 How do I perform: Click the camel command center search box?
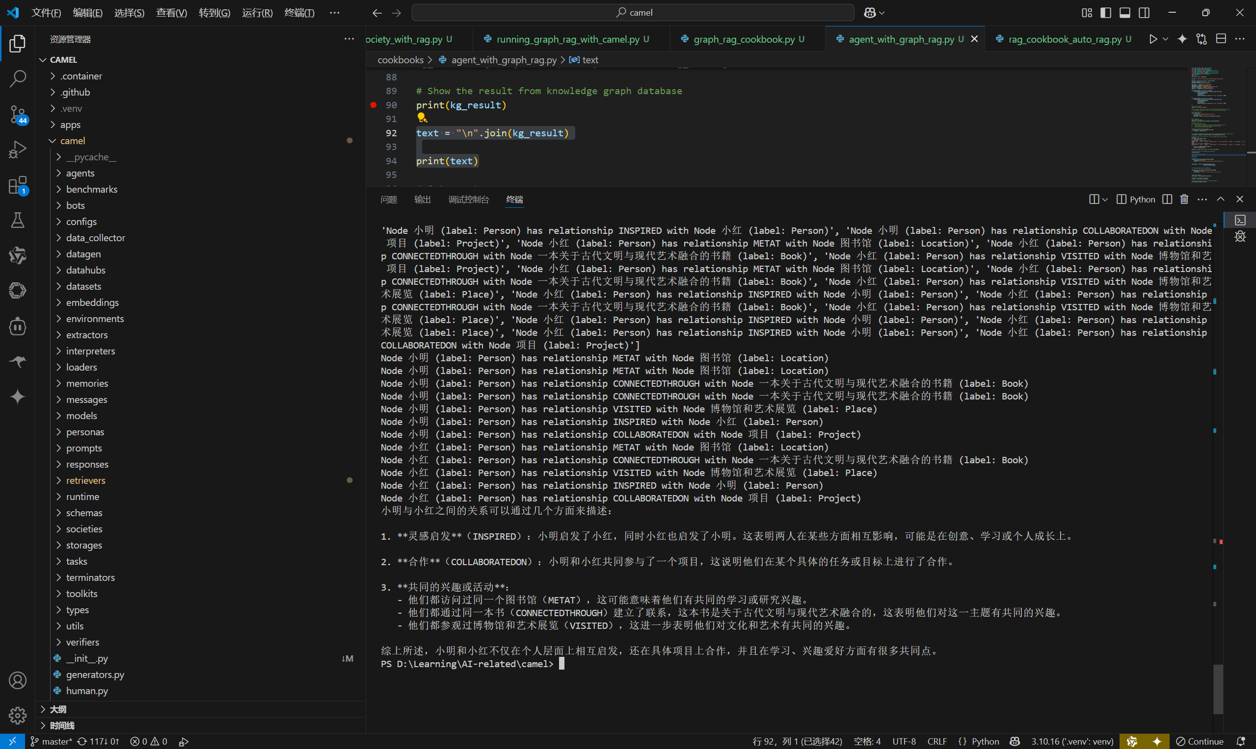pyautogui.click(x=633, y=13)
